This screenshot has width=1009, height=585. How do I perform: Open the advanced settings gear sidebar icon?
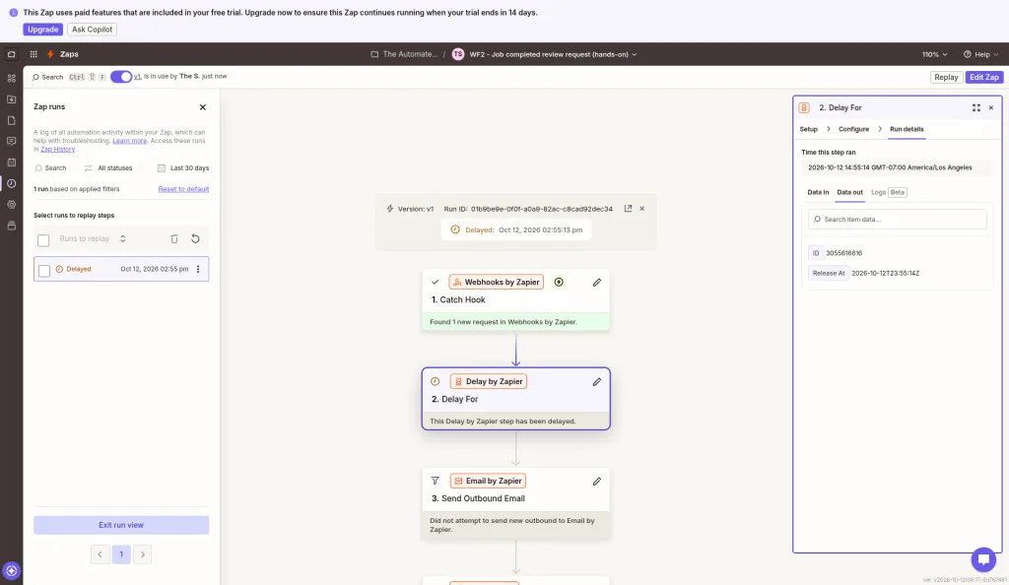(x=11, y=205)
